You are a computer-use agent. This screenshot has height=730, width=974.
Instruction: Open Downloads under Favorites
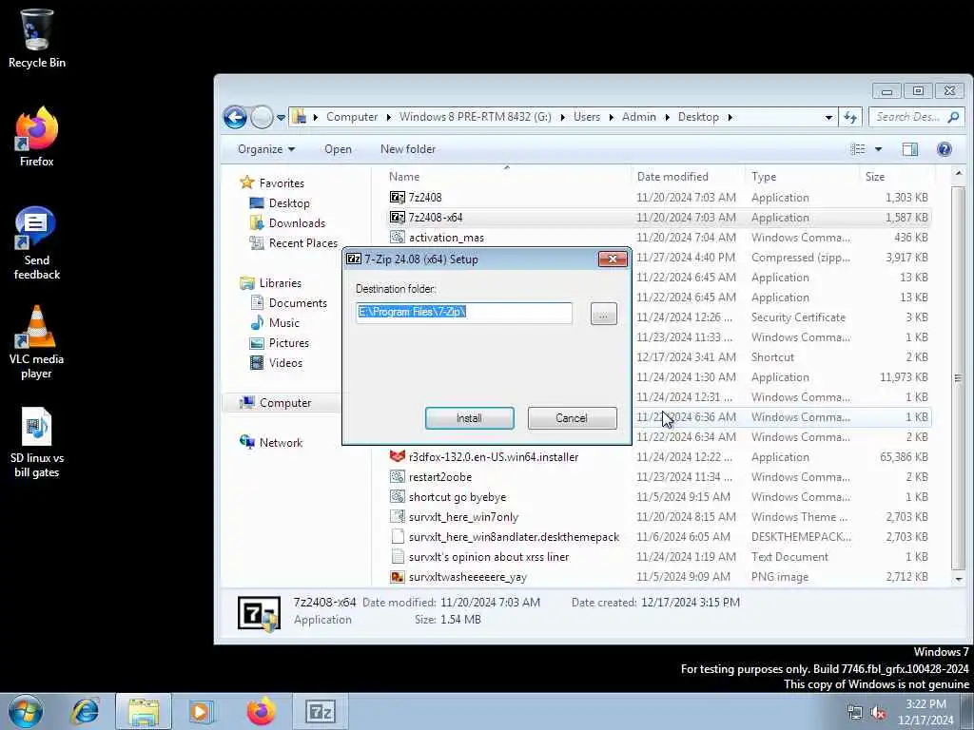287,222
